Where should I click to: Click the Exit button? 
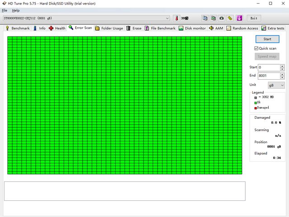(254, 18)
